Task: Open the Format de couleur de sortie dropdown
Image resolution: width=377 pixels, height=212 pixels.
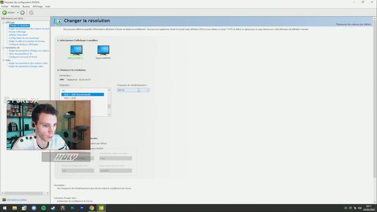Action: 78,170
